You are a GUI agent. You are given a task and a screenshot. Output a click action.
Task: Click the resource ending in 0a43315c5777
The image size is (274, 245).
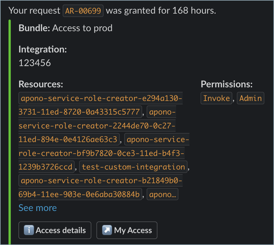pos(79,112)
